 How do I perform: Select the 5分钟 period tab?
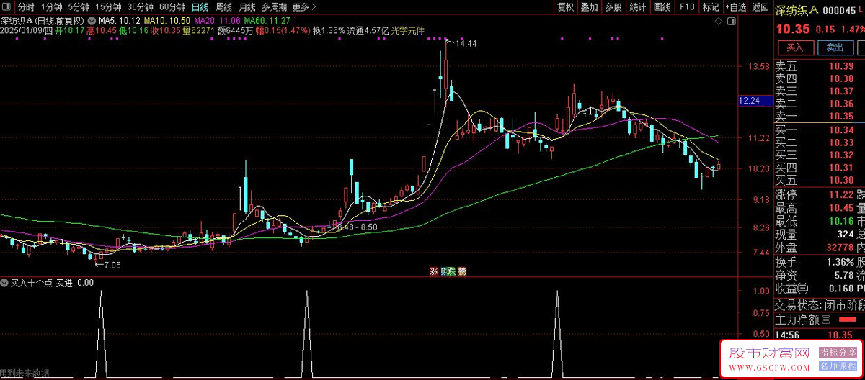(x=79, y=7)
